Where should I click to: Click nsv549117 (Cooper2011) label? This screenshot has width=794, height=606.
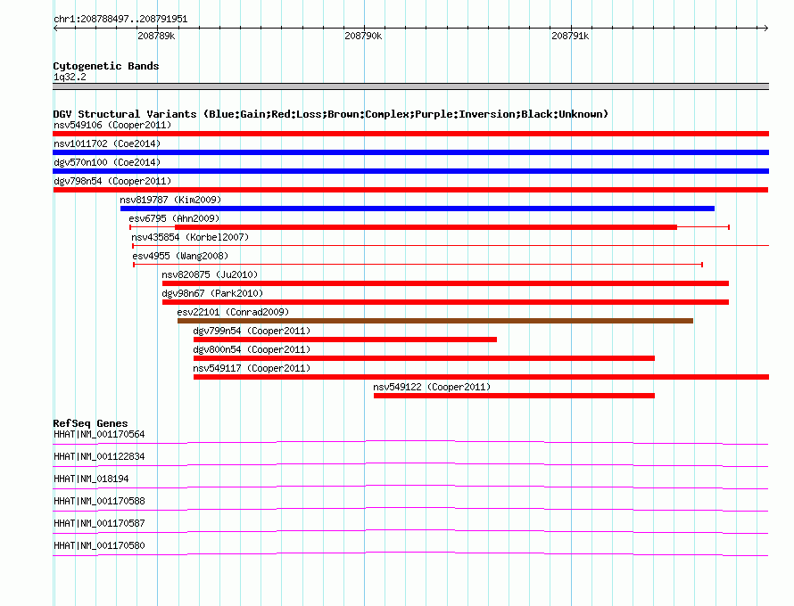[252, 368]
